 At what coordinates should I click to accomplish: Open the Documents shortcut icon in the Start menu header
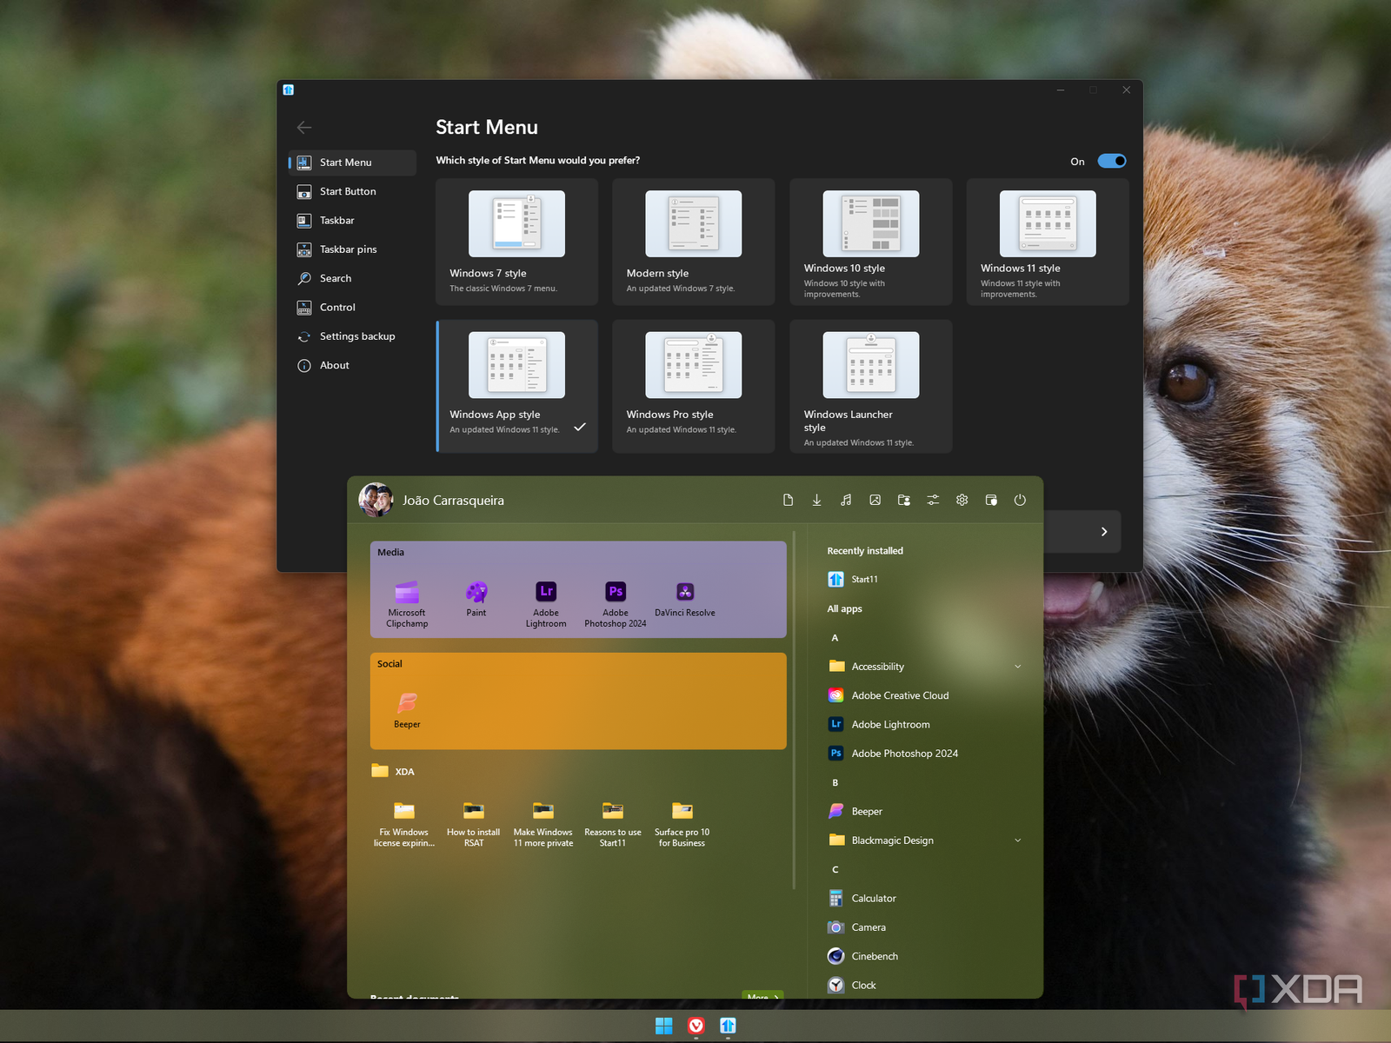(x=788, y=500)
